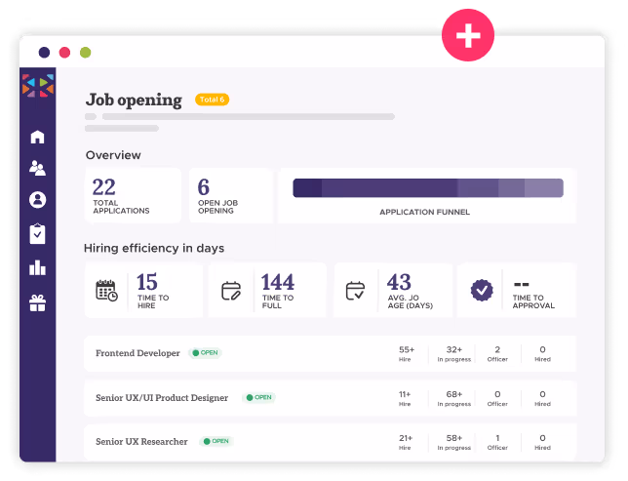Click 0 Officer for Senior UX/UI Product Designer
Viewport: 628px width, 481px height.
point(497,398)
